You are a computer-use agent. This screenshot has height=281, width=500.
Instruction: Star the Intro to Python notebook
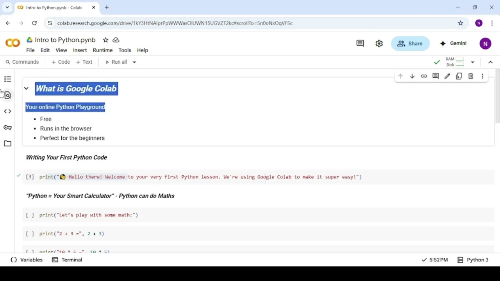[x=105, y=40]
